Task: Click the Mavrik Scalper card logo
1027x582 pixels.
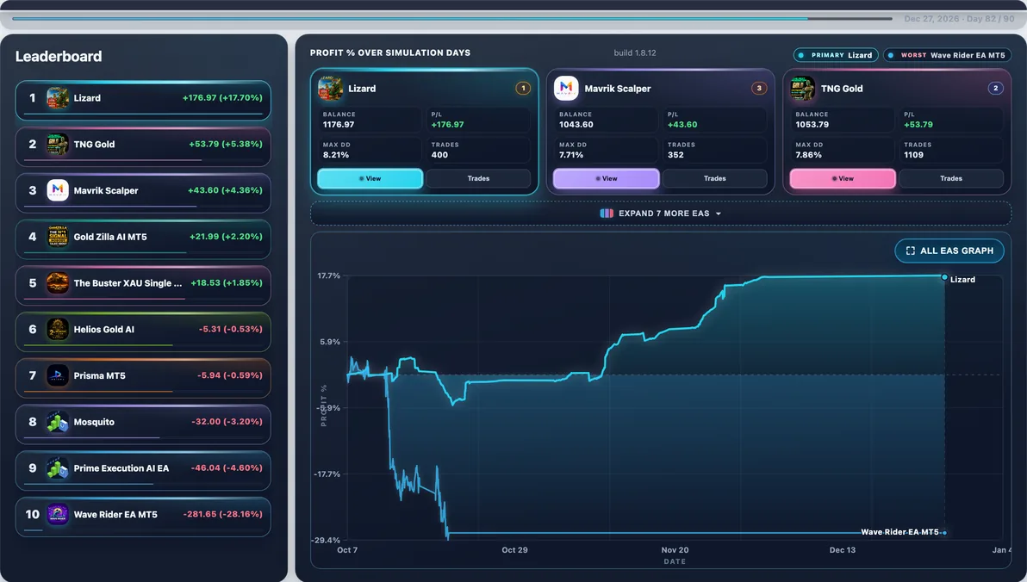Action: coord(567,89)
